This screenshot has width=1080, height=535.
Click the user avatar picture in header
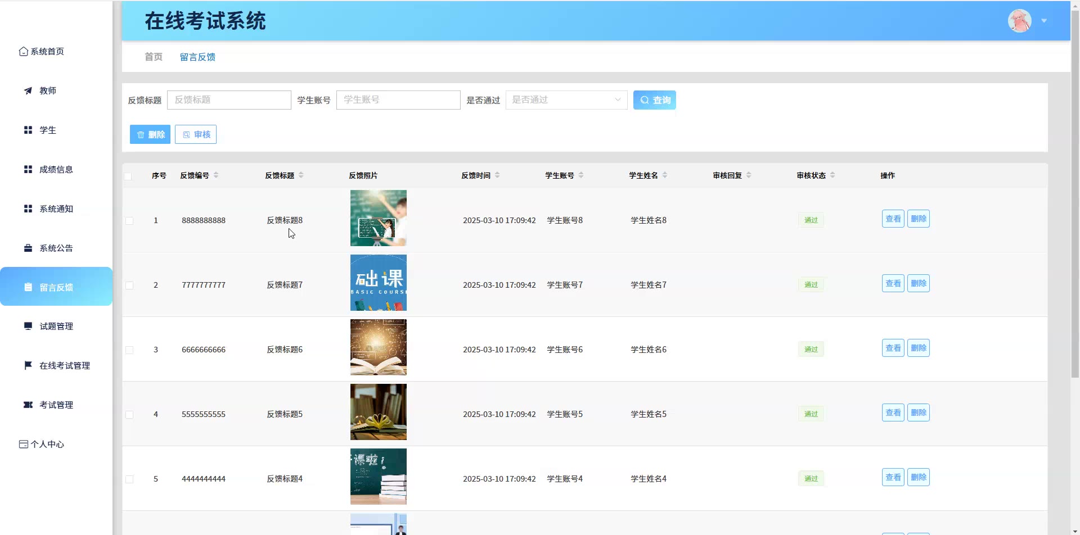pyautogui.click(x=1019, y=21)
